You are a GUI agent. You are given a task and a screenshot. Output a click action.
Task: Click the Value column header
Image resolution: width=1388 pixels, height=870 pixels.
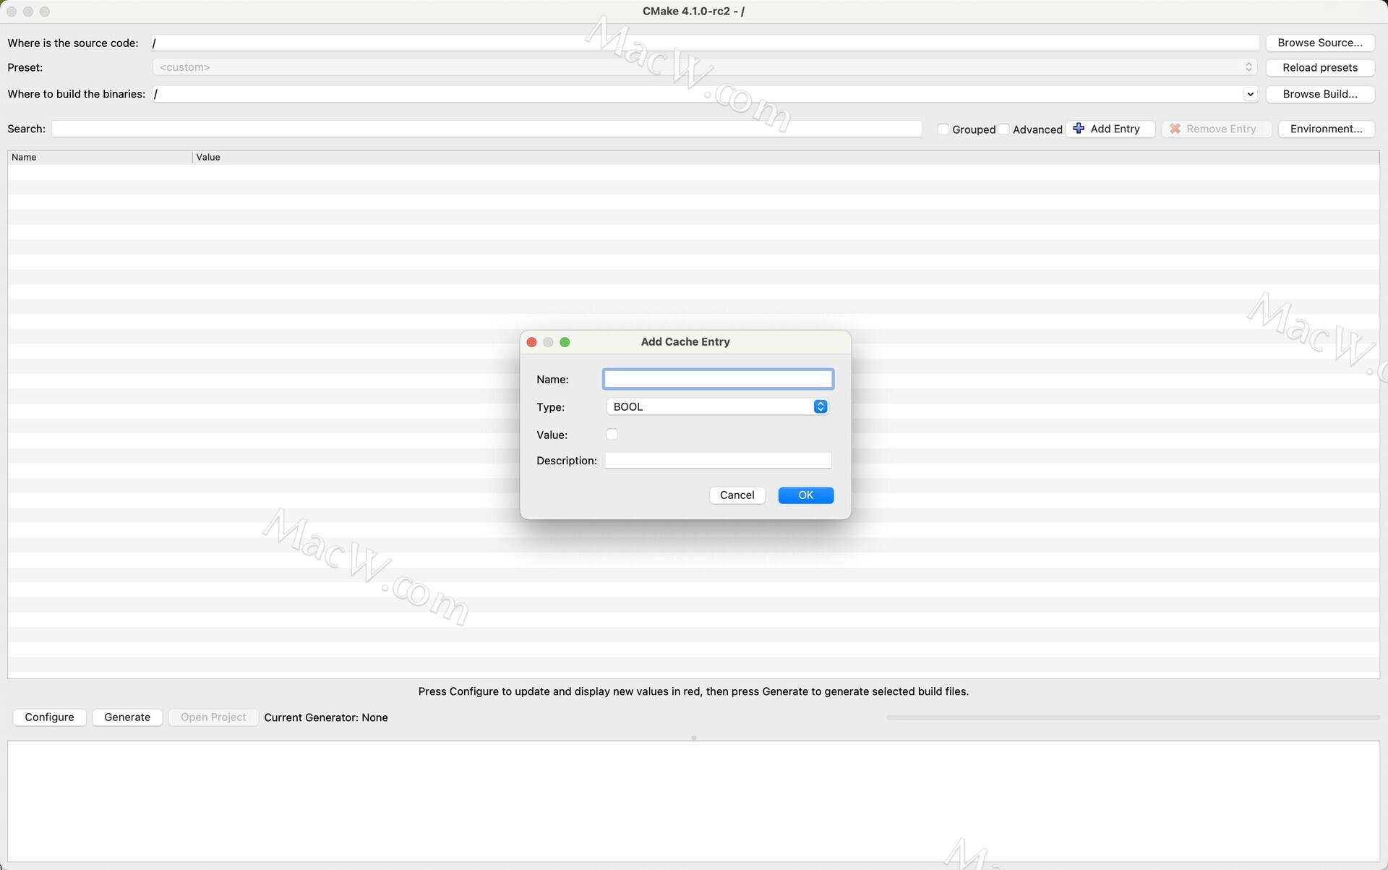coord(786,157)
